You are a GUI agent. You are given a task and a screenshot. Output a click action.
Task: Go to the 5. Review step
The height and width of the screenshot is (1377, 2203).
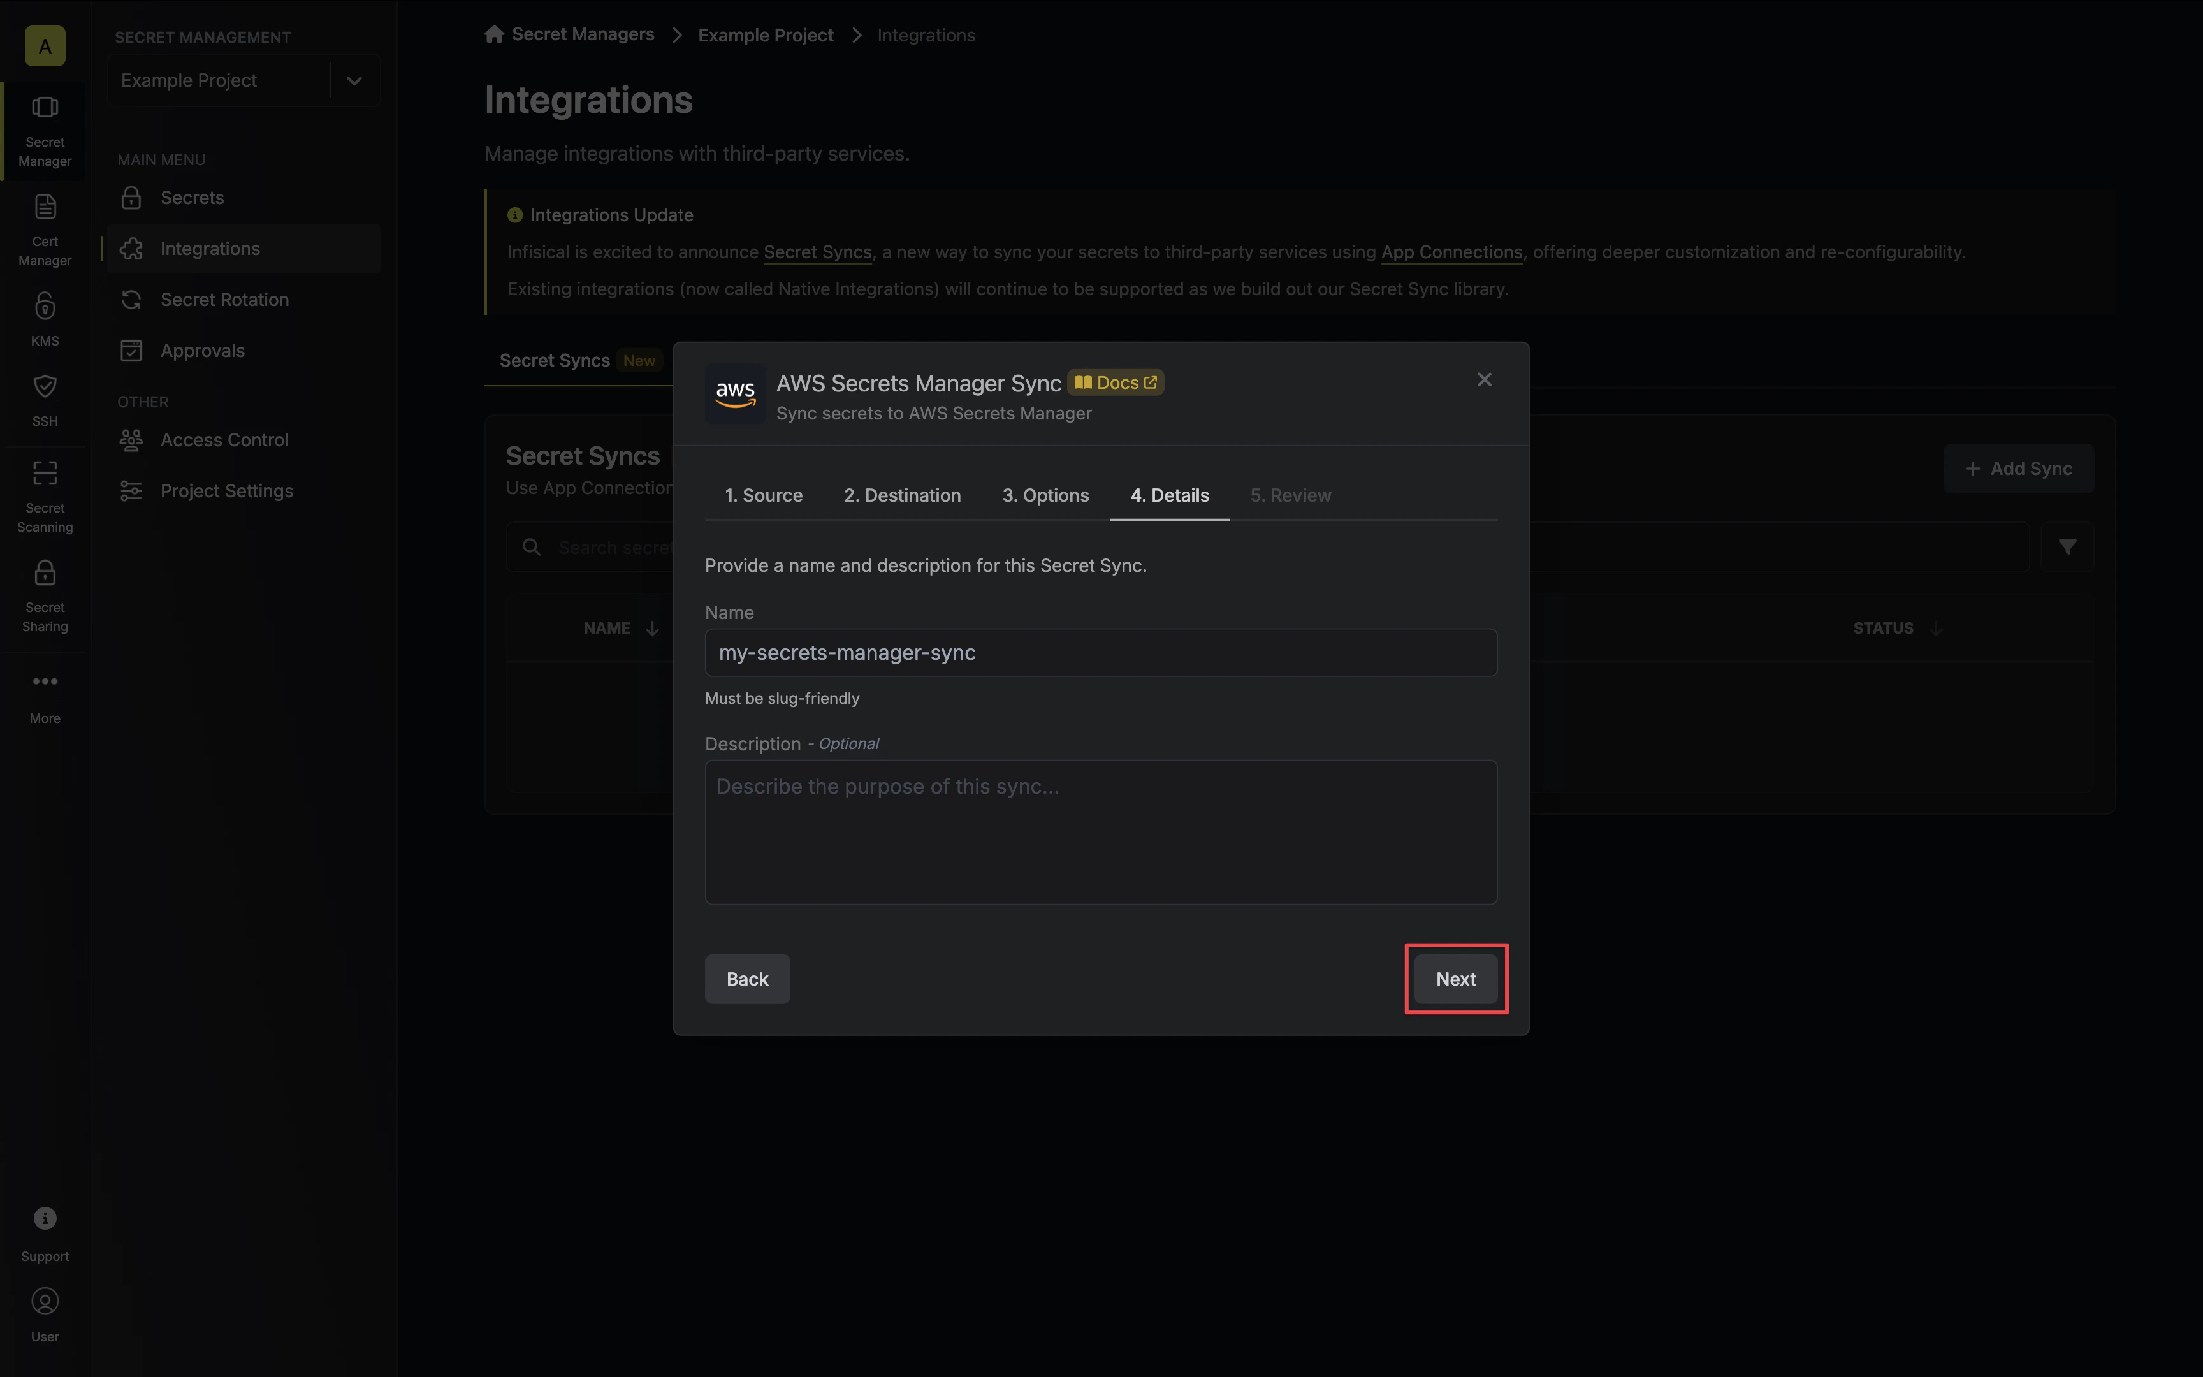1290,495
